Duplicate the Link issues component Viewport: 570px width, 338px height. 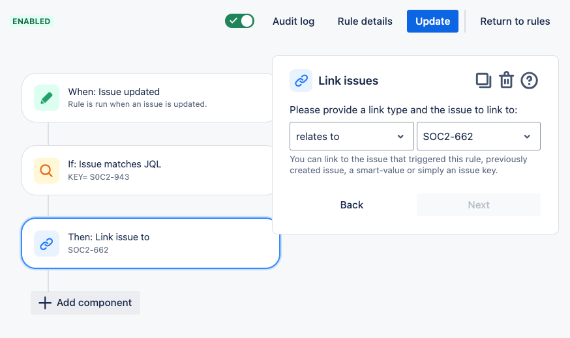coord(483,81)
